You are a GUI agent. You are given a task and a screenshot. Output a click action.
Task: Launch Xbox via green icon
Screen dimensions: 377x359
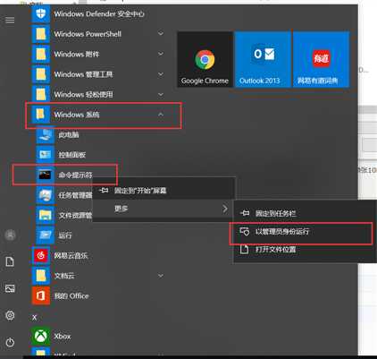click(x=40, y=337)
